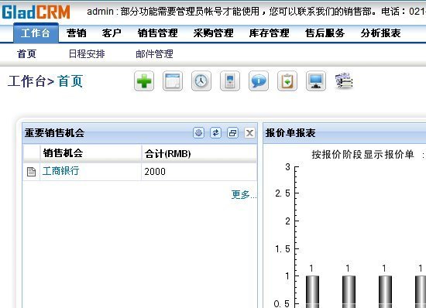Click the 更多... link
This screenshot has height=308, width=426.
tap(244, 194)
